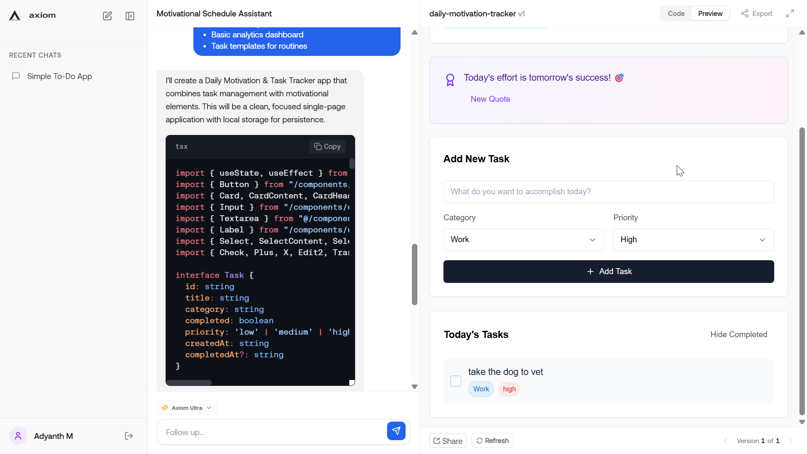
Task: Click the axiom logo
Action: click(x=14, y=15)
